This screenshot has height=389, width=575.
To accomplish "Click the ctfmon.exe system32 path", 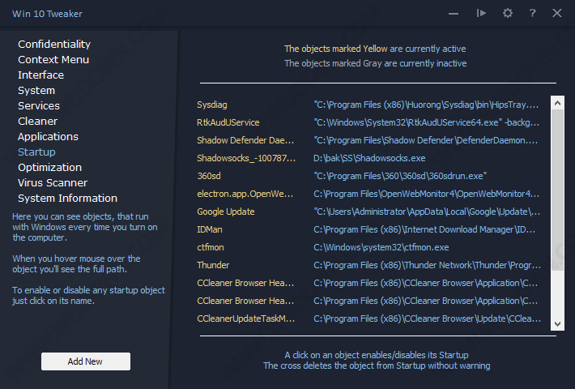I will [381, 247].
